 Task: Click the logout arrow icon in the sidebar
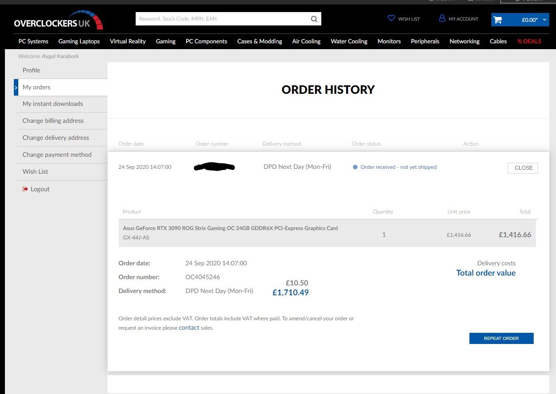(x=25, y=189)
